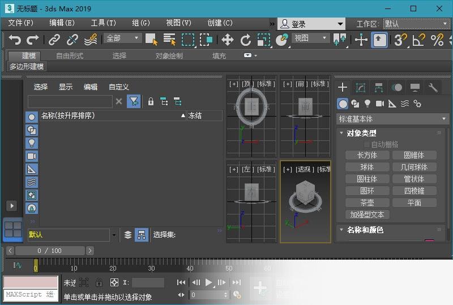
Task: Click the Play Animation button
Action: point(208,282)
